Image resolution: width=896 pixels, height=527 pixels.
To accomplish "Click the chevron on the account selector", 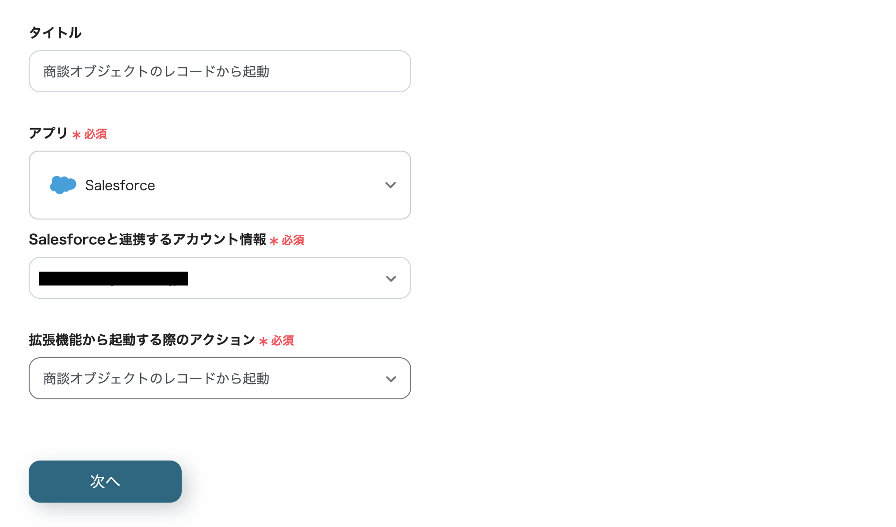I will [x=391, y=278].
